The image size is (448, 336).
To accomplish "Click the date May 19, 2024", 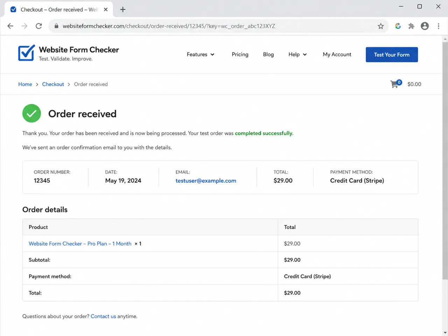I will [x=123, y=181].
